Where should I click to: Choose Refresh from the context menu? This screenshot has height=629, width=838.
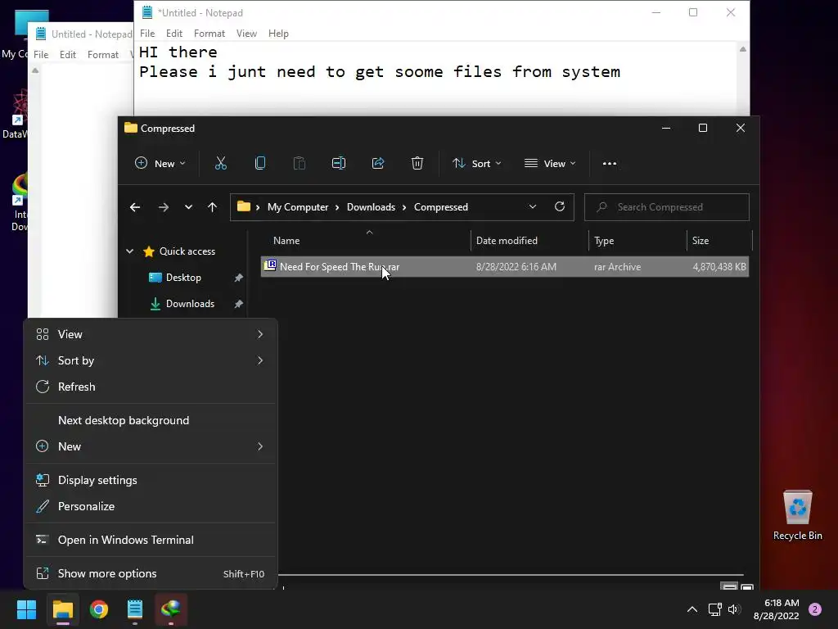151,387
